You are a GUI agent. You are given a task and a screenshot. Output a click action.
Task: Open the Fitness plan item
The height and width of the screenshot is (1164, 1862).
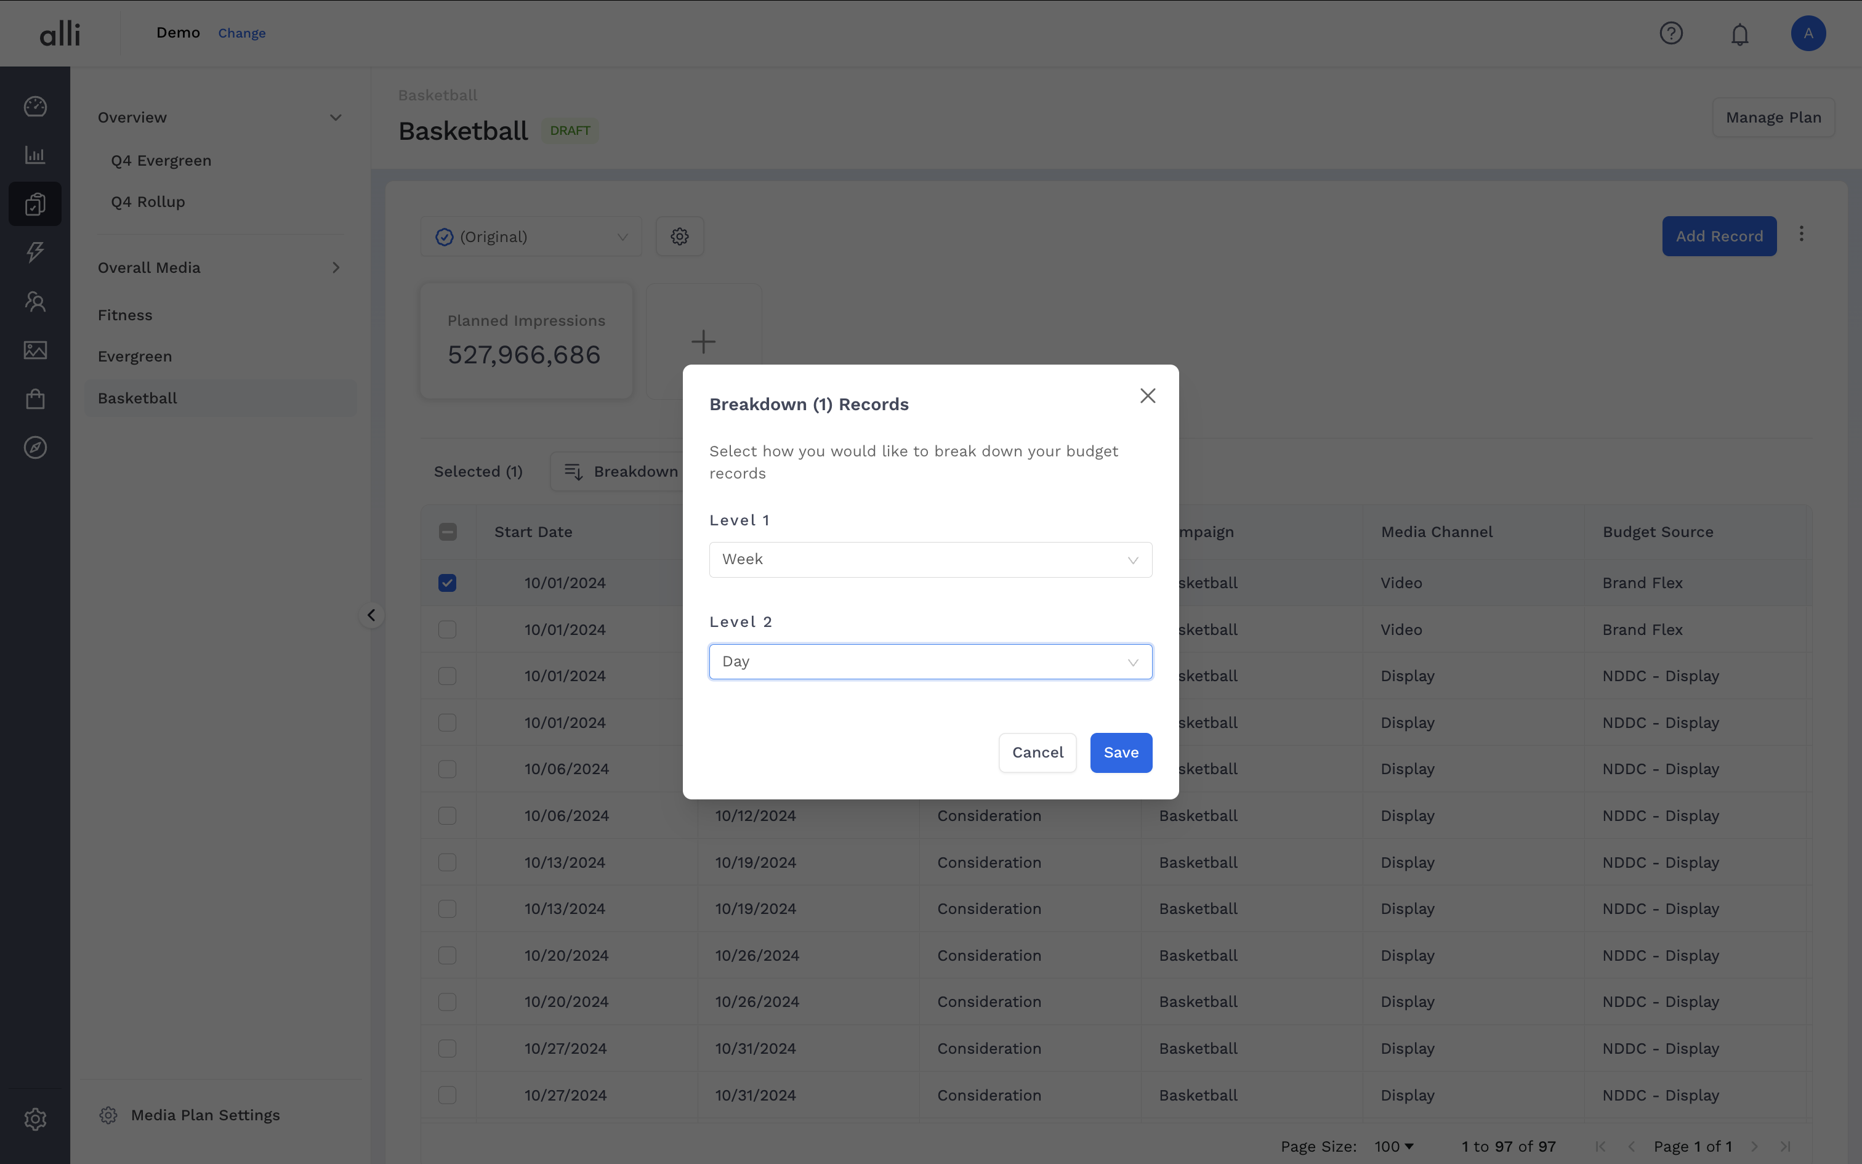point(124,315)
